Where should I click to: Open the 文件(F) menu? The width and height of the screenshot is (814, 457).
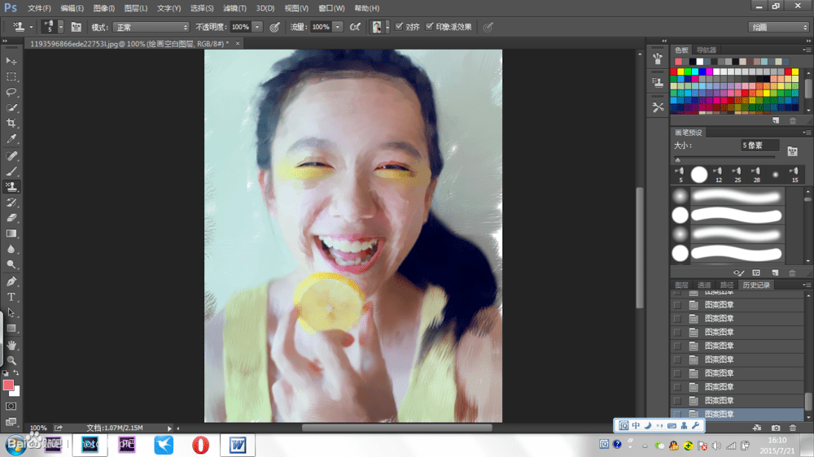coord(39,8)
